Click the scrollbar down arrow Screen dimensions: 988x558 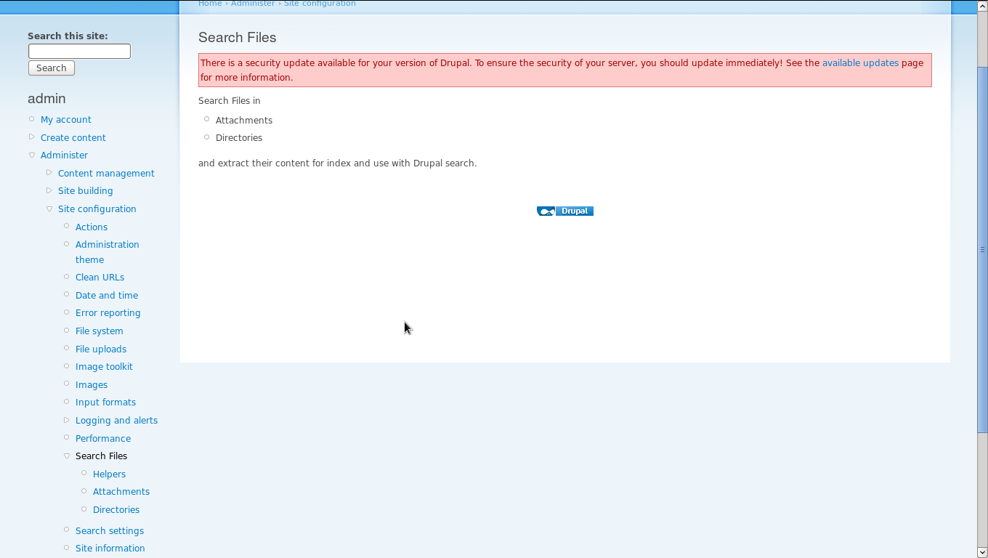(982, 551)
